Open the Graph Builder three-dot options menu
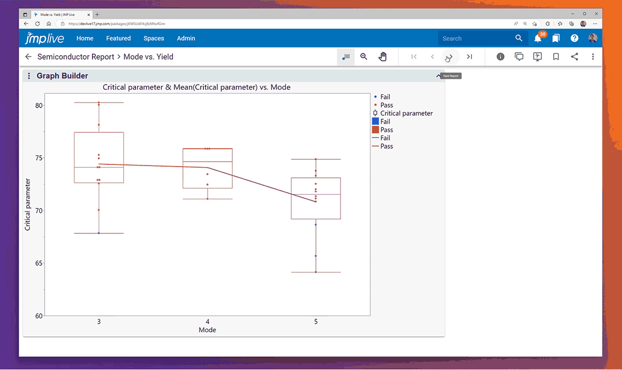The width and height of the screenshot is (622, 370). pos(29,76)
